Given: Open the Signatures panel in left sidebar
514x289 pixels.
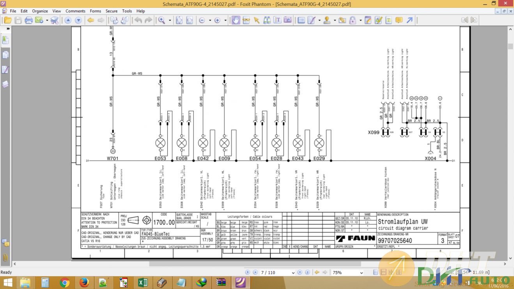Looking at the screenshot, I should 5,69.
